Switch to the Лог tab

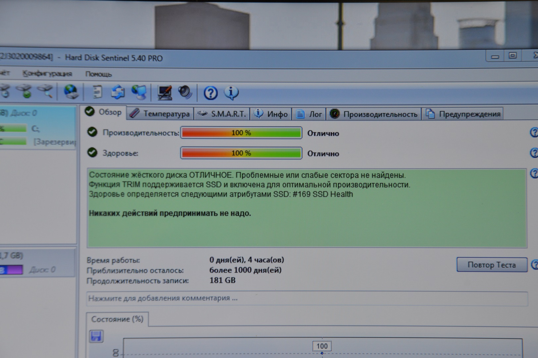tap(309, 114)
